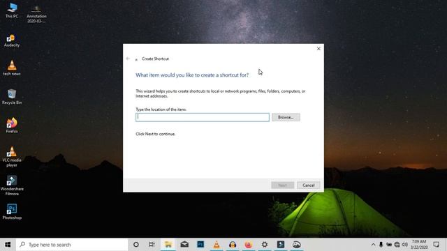This screenshot has height=251, width=447.
Task: Open Task View on the taskbar
Action: 152,245
